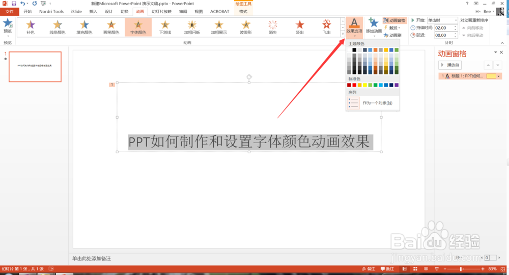Start slideshow from status bar icon
Viewport: 509px width, 275px height.
pos(437,269)
